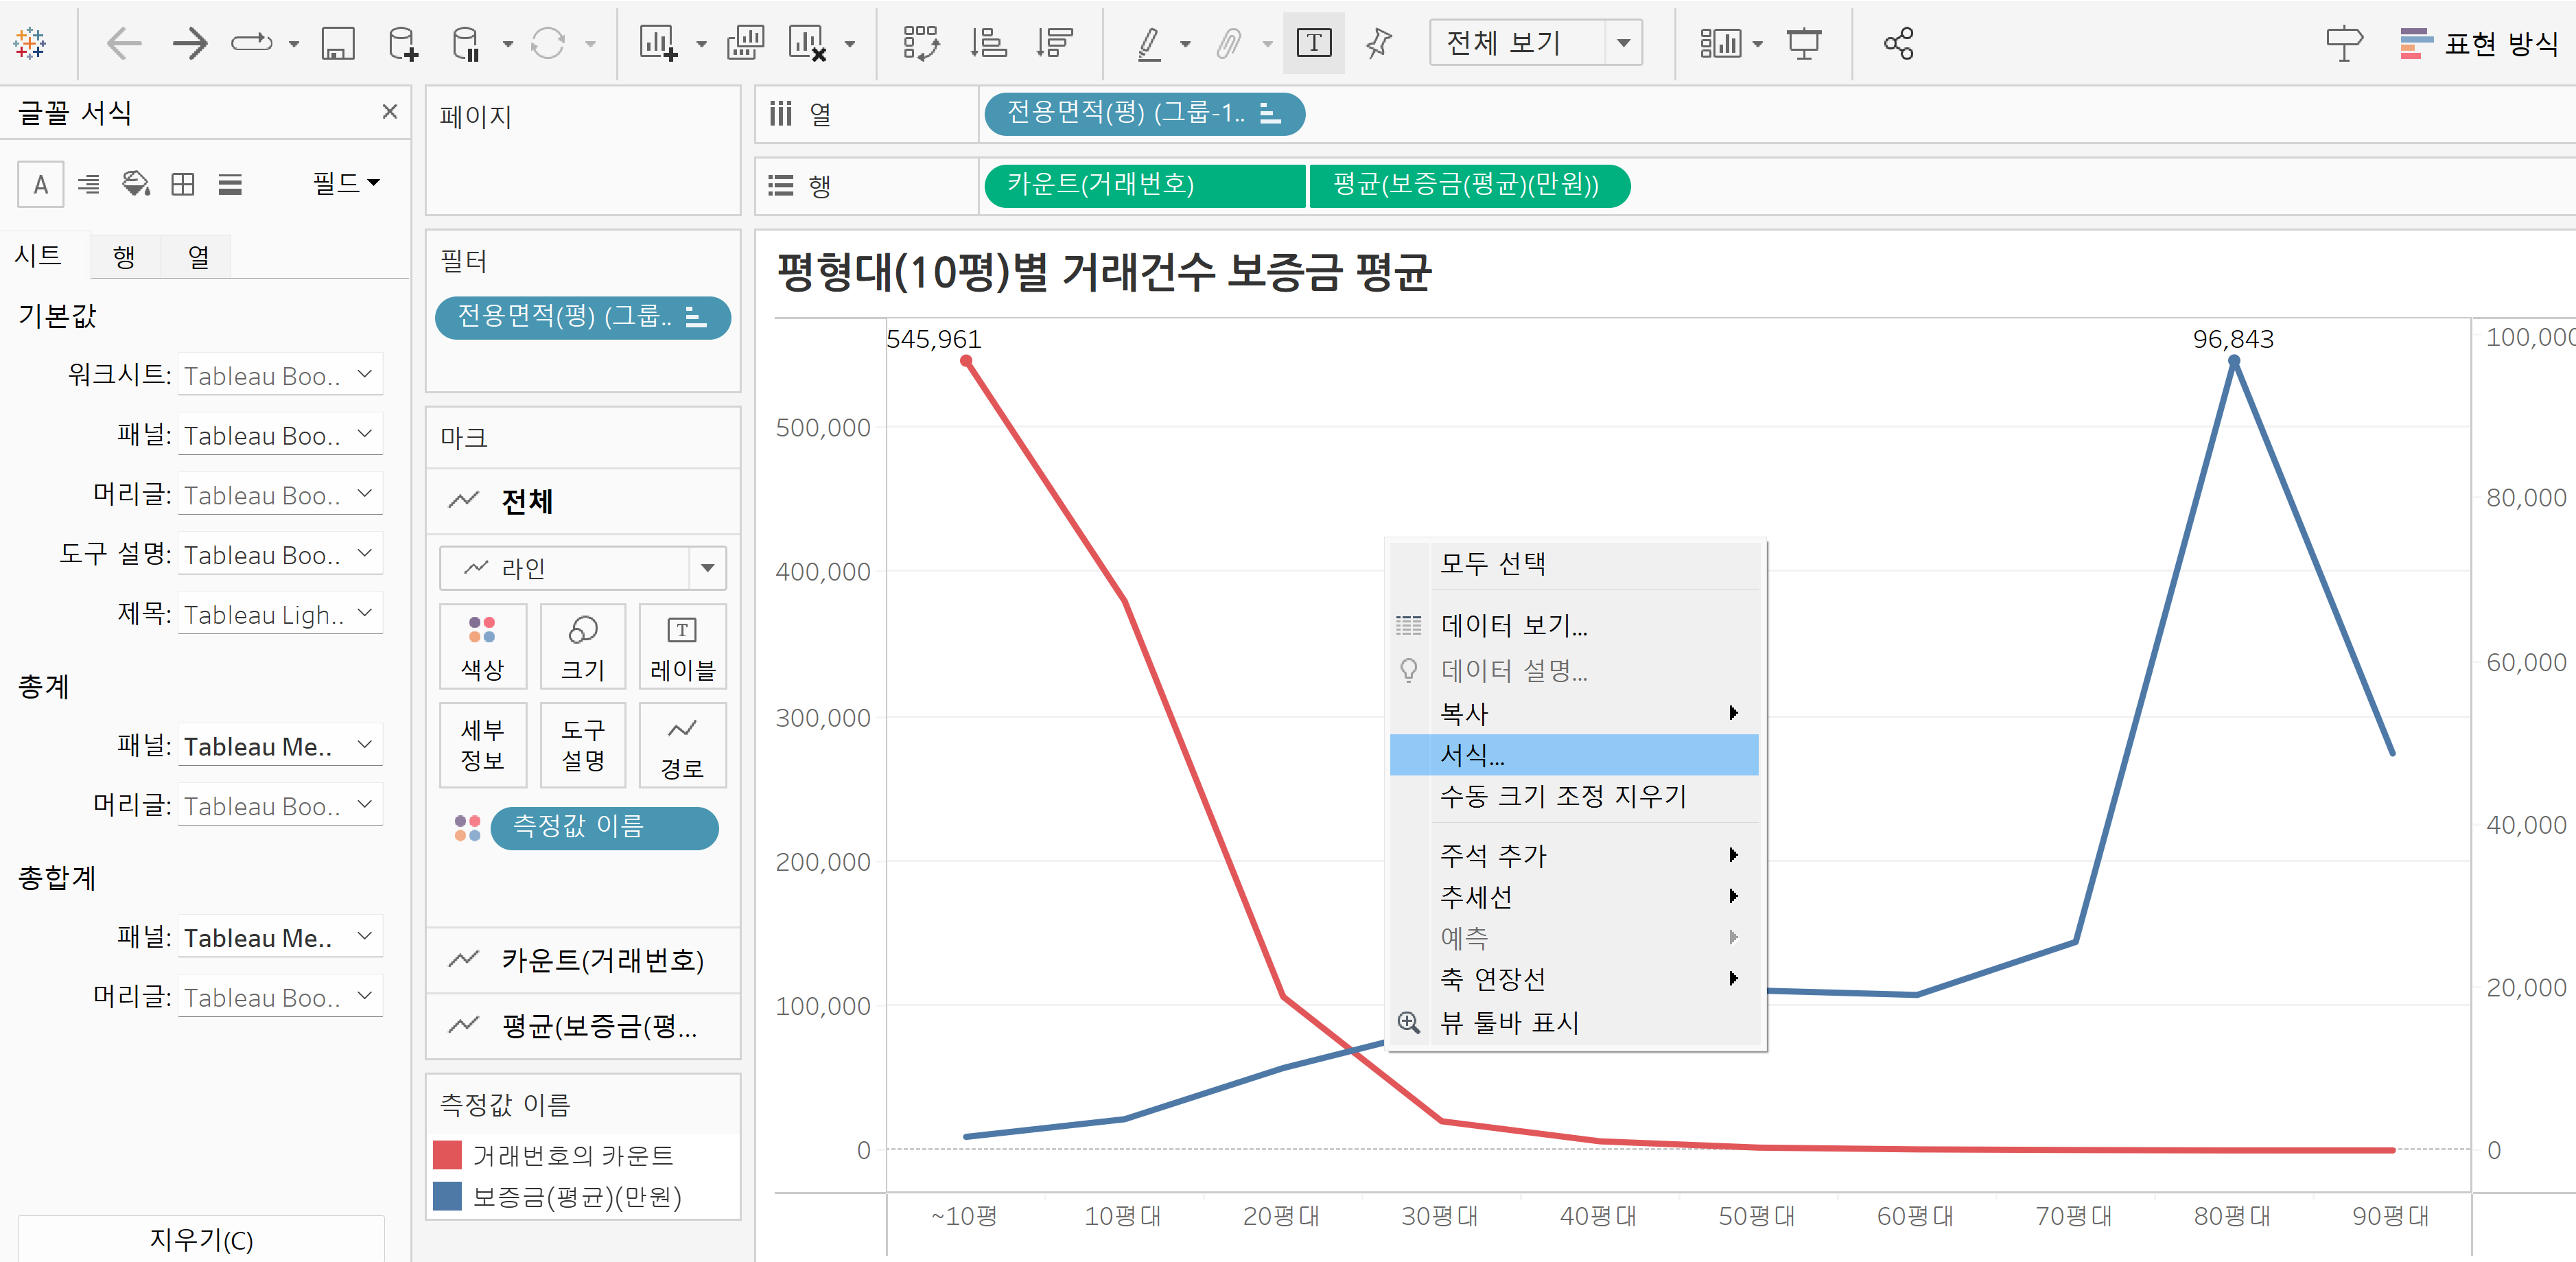Expand the 전체 보기 fit dropdown
This screenshot has width=2576, height=1262.
(1623, 43)
